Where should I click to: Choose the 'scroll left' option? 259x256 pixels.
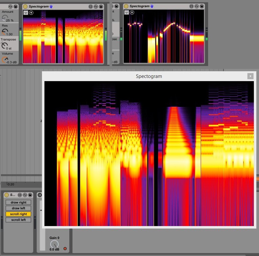tap(18, 220)
